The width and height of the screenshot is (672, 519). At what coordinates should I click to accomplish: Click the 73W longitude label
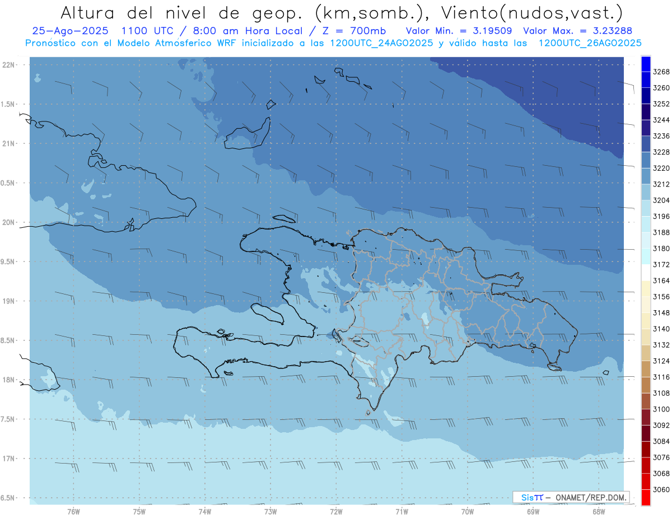[270, 511]
